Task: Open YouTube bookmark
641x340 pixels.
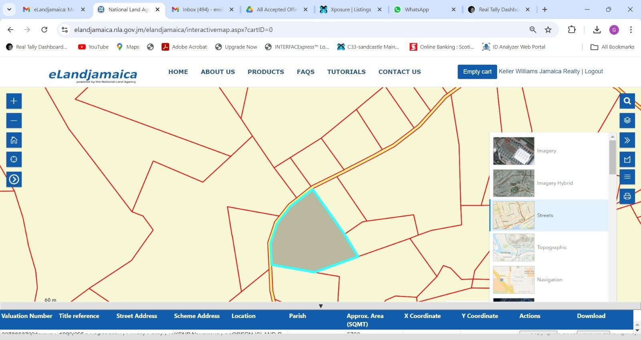Action: [93, 47]
